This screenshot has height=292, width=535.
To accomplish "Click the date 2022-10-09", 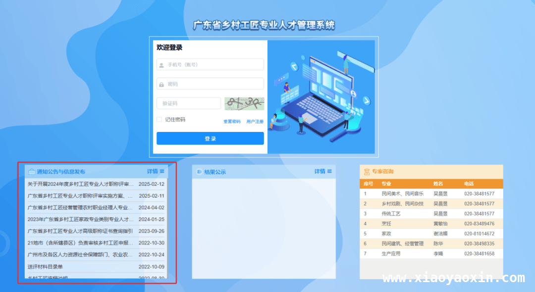I will pos(152,267).
